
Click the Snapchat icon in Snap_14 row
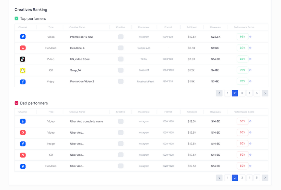(x=22, y=70)
